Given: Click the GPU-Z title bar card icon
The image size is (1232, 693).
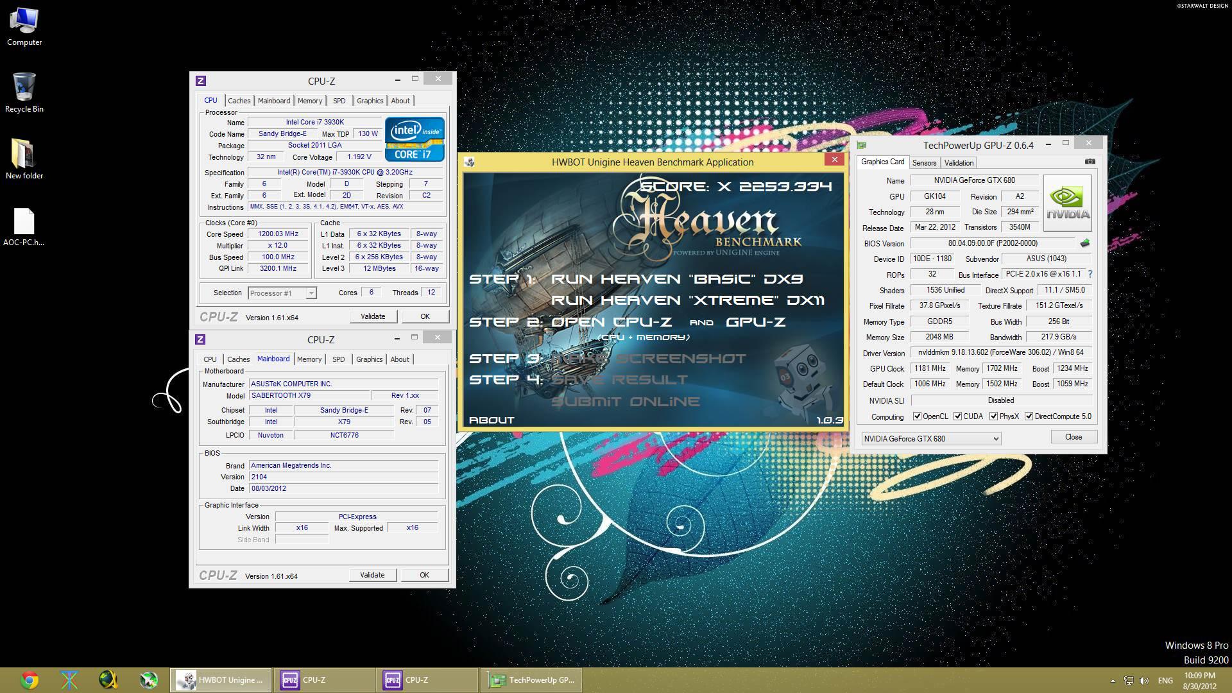Looking at the screenshot, I should pos(862,146).
